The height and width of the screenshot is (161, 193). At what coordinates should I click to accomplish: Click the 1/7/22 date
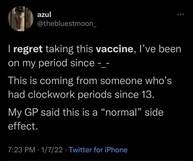point(52,150)
